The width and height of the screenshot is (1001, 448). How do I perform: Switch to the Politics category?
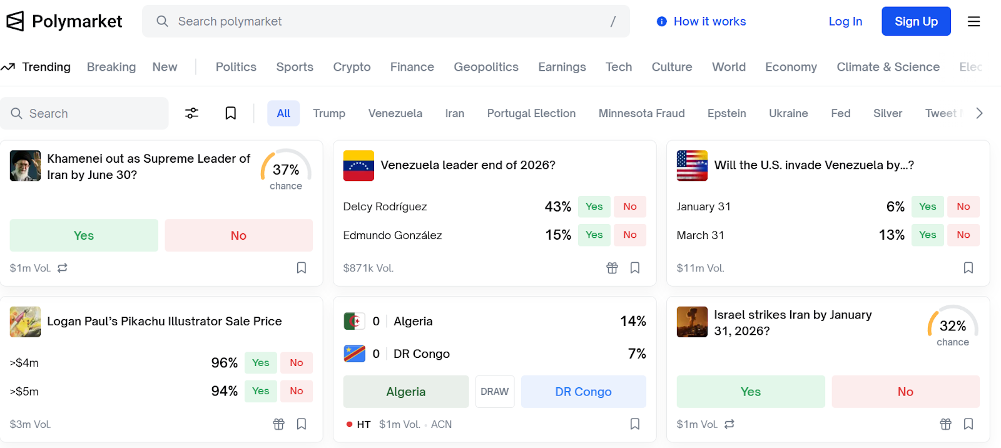pos(236,67)
